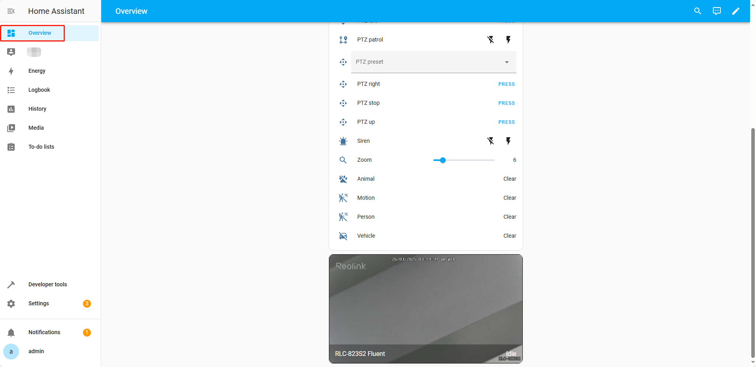Turn on the Siren with flash icon
The width and height of the screenshot is (756, 367).
tap(508, 141)
